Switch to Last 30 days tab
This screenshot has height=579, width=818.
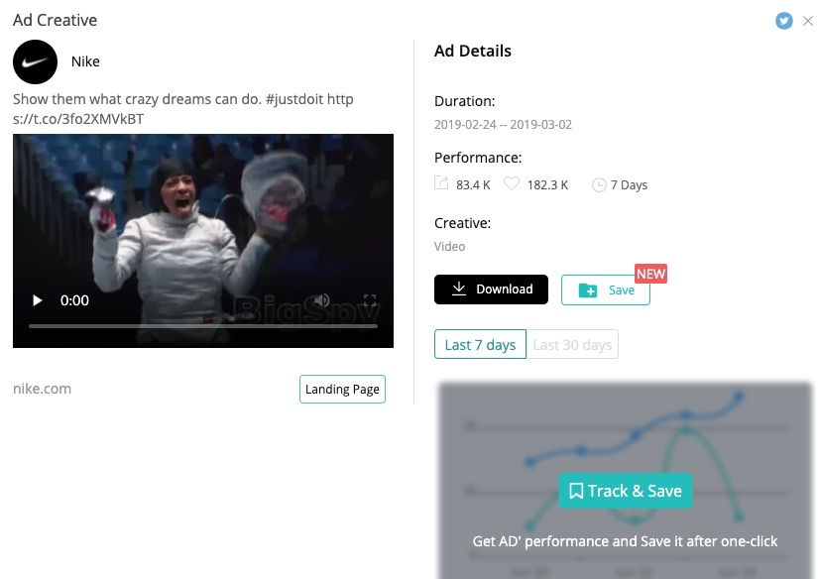click(x=572, y=344)
